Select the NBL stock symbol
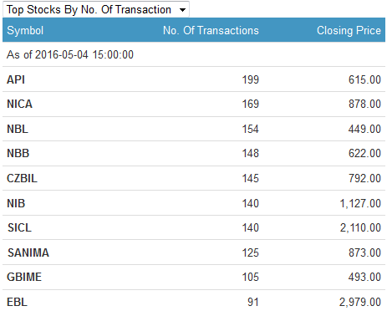Screen dimensions: 387x311 tap(18, 130)
